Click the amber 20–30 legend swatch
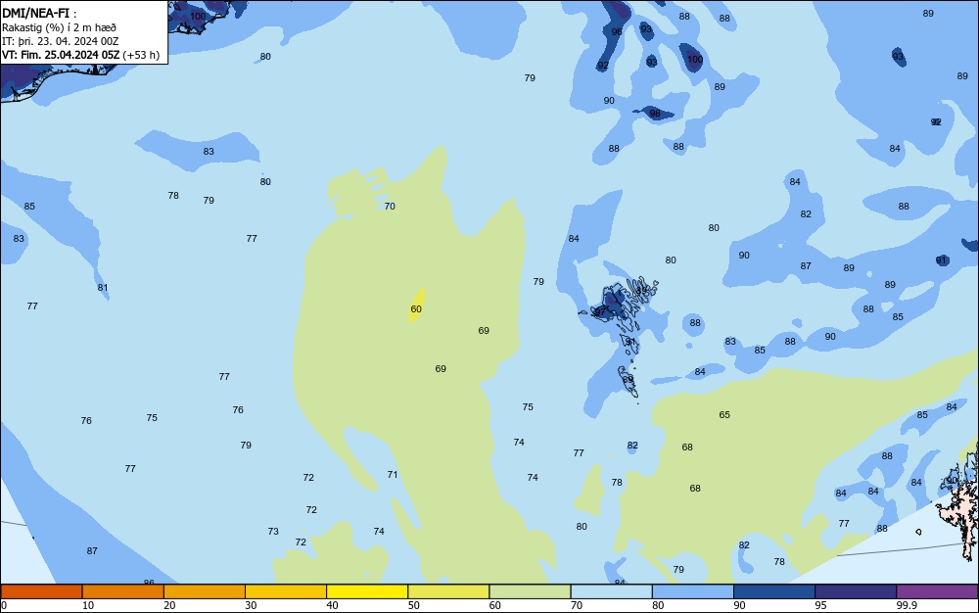Viewport: 979px width, 613px height. [205, 591]
